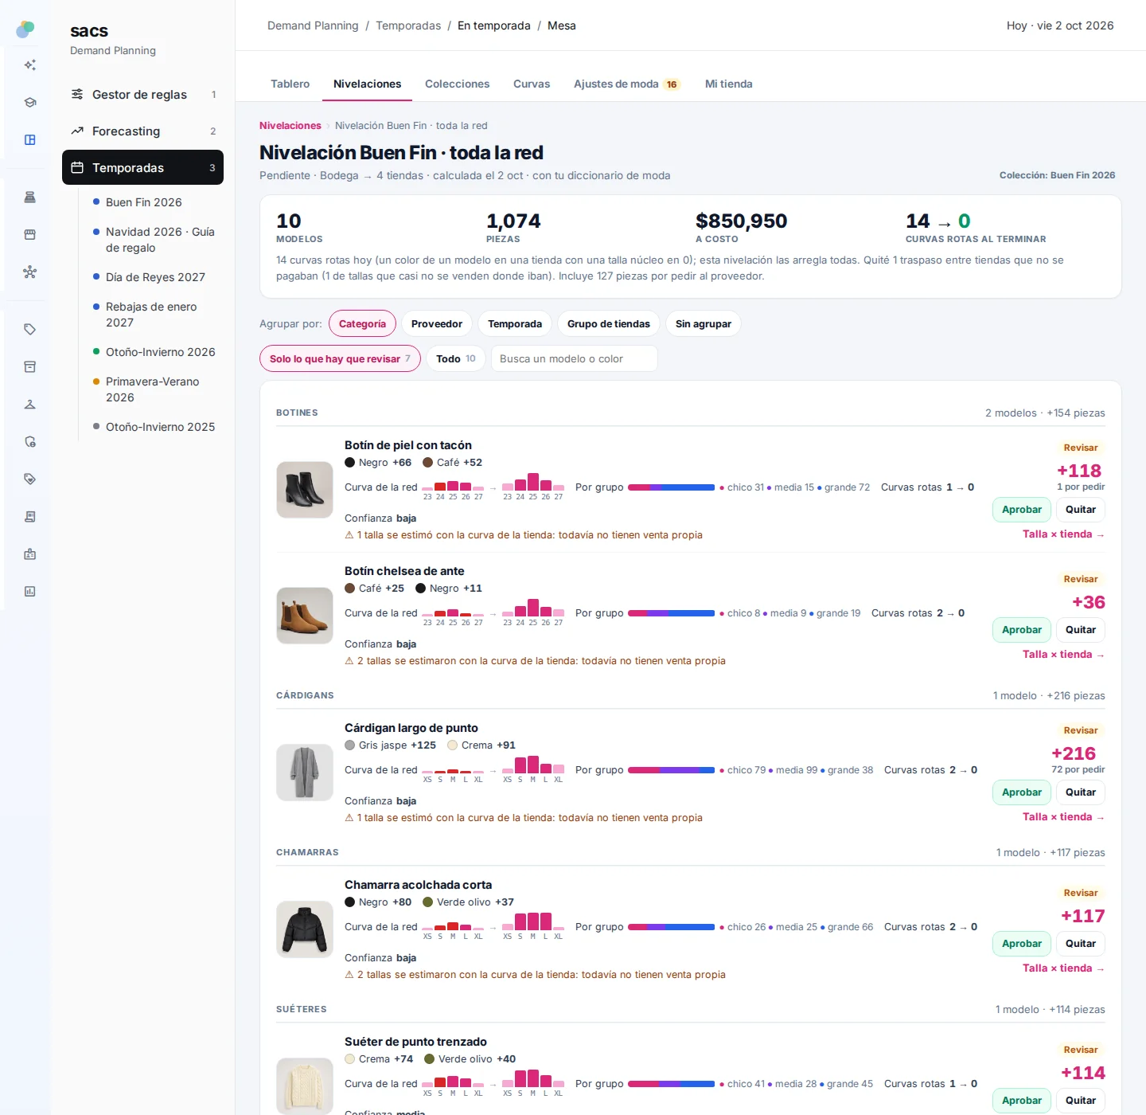Open Talla × tienda for Chamarra acolchada corta
This screenshot has height=1115, width=1146.
pyautogui.click(x=1063, y=968)
